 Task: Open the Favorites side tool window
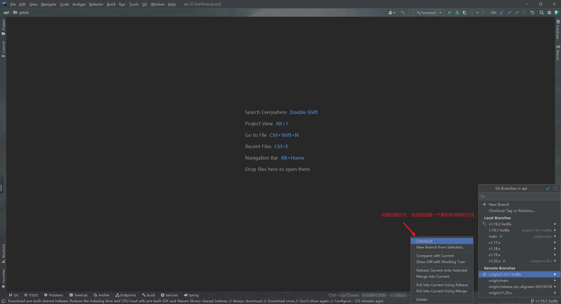click(3, 279)
